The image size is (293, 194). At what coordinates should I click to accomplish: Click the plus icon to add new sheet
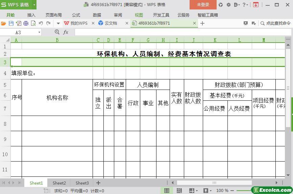click(98, 183)
